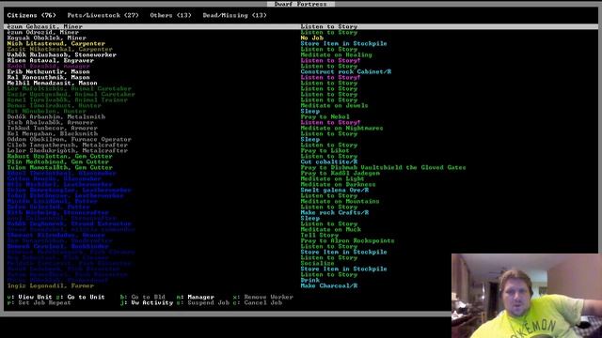The image size is (602, 338).
Task: Click the 'Tell Story' job
Action: [x=320, y=236]
